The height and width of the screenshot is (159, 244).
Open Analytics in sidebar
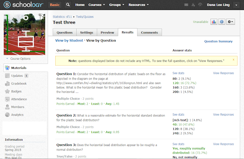(x=17, y=115)
